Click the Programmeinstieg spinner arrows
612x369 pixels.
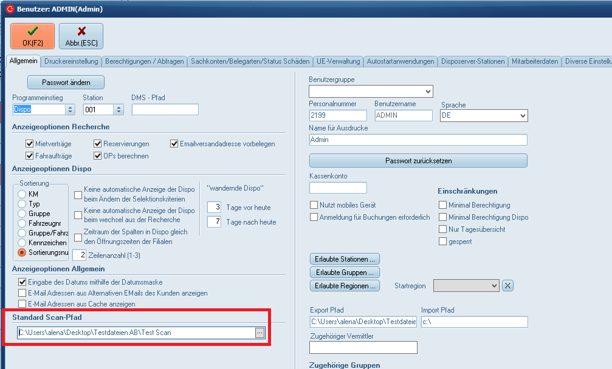[70, 110]
